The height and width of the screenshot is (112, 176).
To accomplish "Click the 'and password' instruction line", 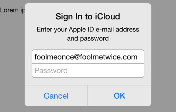I will coord(88,38).
